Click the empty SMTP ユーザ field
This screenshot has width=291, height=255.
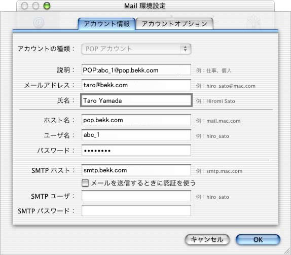coord(136,196)
